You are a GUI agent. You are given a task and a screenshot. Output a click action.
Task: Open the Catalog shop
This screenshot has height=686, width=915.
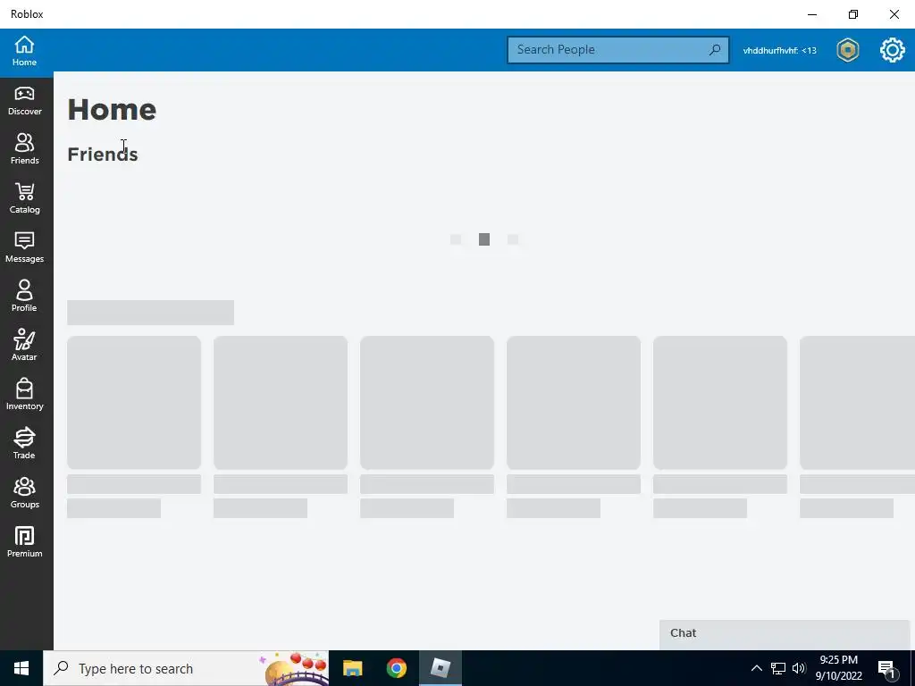tap(24, 198)
